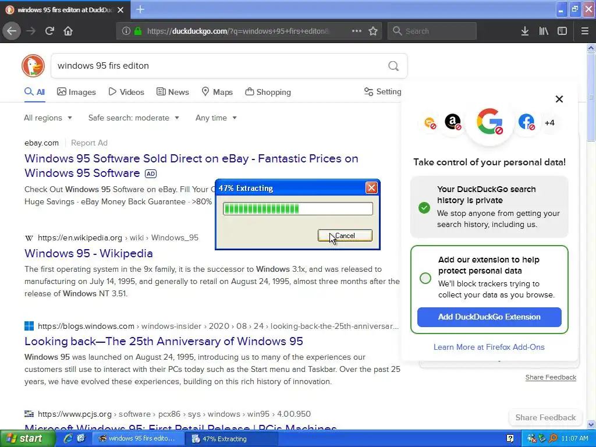The width and height of the screenshot is (596, 447).
Task: Open the Library icon in toolbar
Action: point(544,31)
